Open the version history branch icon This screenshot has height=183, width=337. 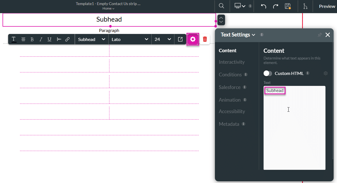tap(305, 6)
